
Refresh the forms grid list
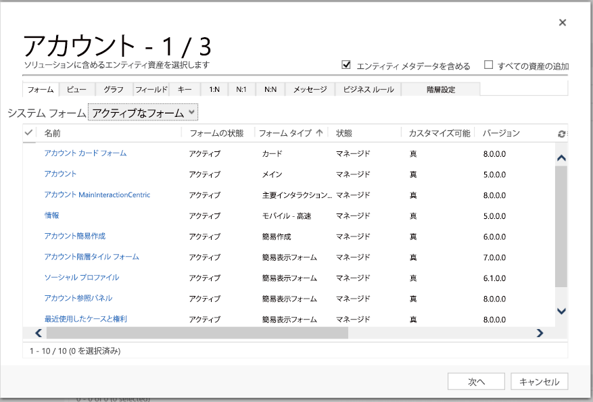coord(561,134)
